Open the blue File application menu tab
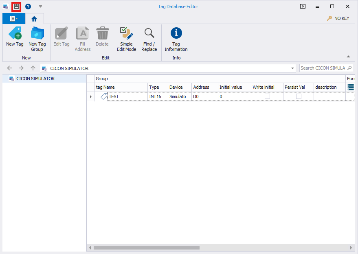Viewport: 358px width, 254px height. click(13, 19)
